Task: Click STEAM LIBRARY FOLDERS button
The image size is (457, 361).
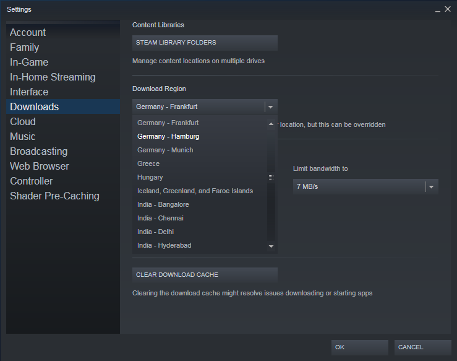Action: pyautogui.click(x=205, y=43)
